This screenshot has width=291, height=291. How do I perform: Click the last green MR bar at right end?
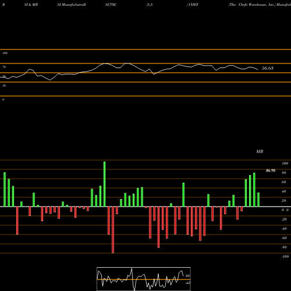(258, 200)
